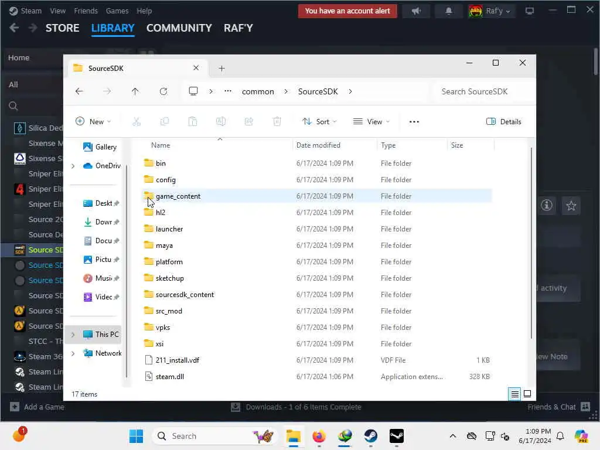600x450 pixels.
Task: Open Steam Games menu
Action: click(117, 11)
